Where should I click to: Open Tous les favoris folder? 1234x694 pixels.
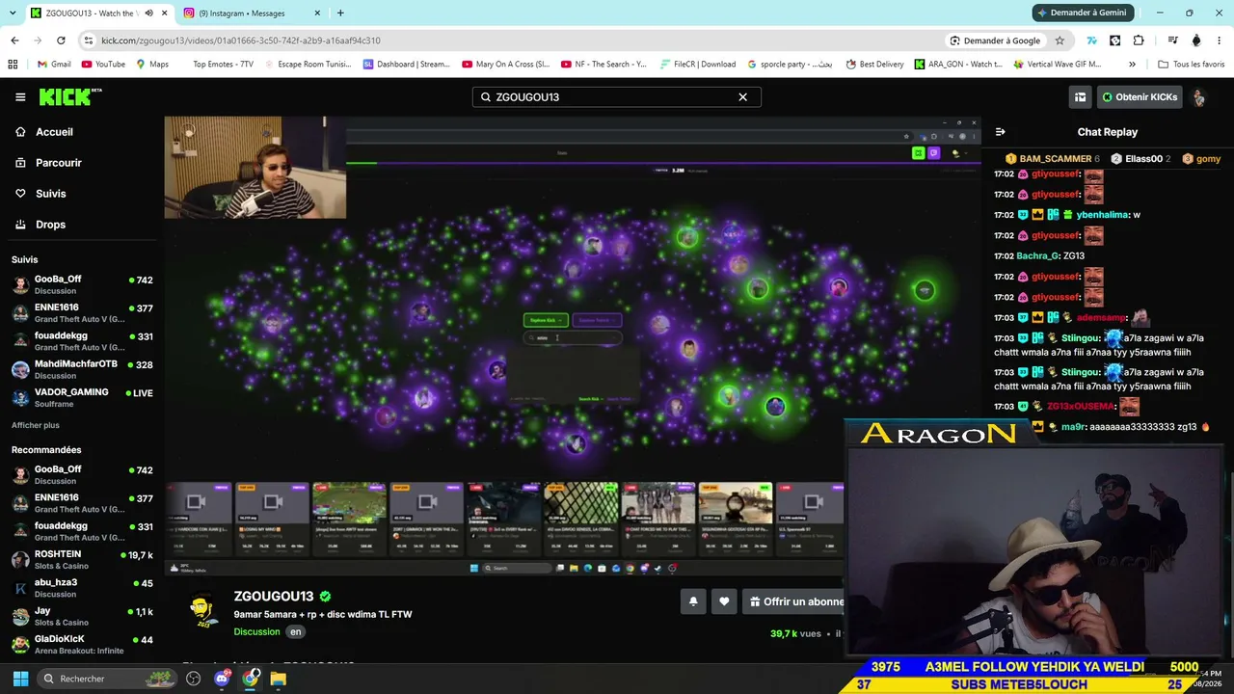pos(1192,65)
